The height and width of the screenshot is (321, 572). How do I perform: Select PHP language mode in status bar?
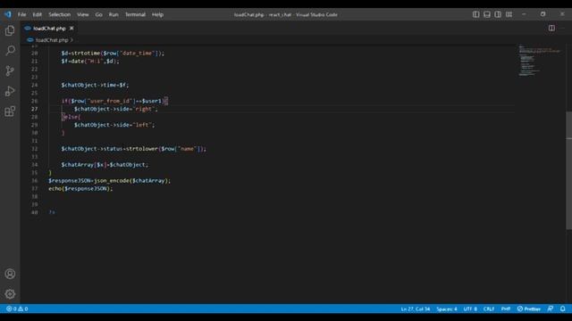pyautogui.click(x=506, y=309)
